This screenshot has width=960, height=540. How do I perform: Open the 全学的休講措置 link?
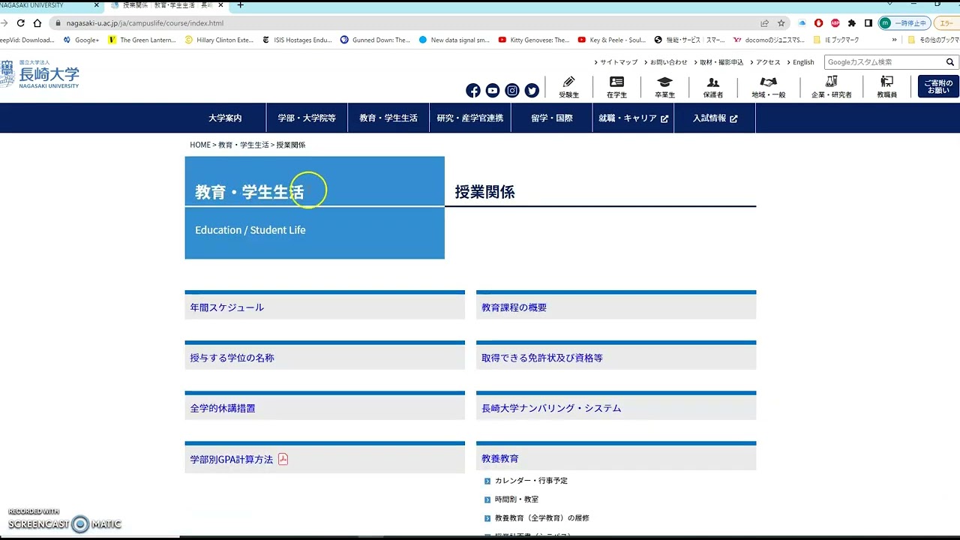tap(223, 408)
